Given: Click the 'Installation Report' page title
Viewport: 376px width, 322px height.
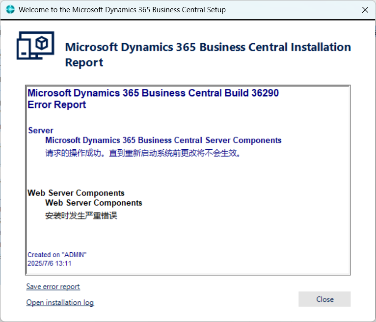Looking at the screenshot, I should pyautogui.click(x=208, y=54).
